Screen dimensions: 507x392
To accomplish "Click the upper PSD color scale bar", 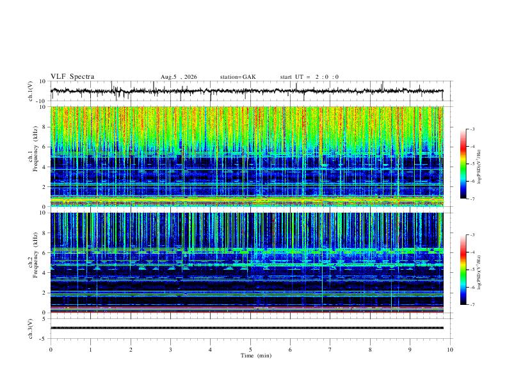I will tap(463, 164).
